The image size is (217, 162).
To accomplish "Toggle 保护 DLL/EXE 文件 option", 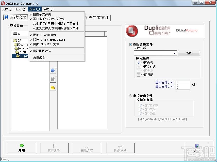I will (x=56, y=44).
